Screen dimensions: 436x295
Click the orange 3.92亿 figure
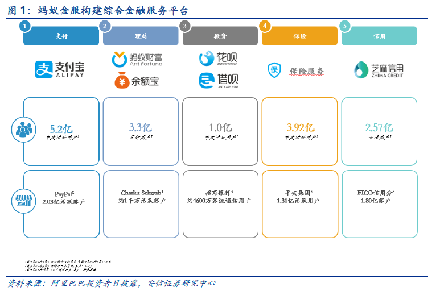(x=301, y=127)
